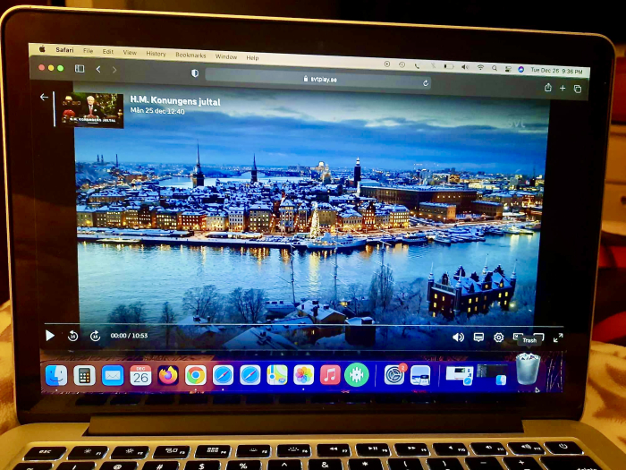Share the current Safari page
The height and width of the screenshot is (470, 626).
click(548, 87)
